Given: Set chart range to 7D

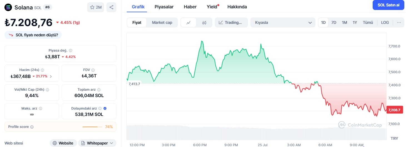Looking at the screenshot, I should 334,22.
